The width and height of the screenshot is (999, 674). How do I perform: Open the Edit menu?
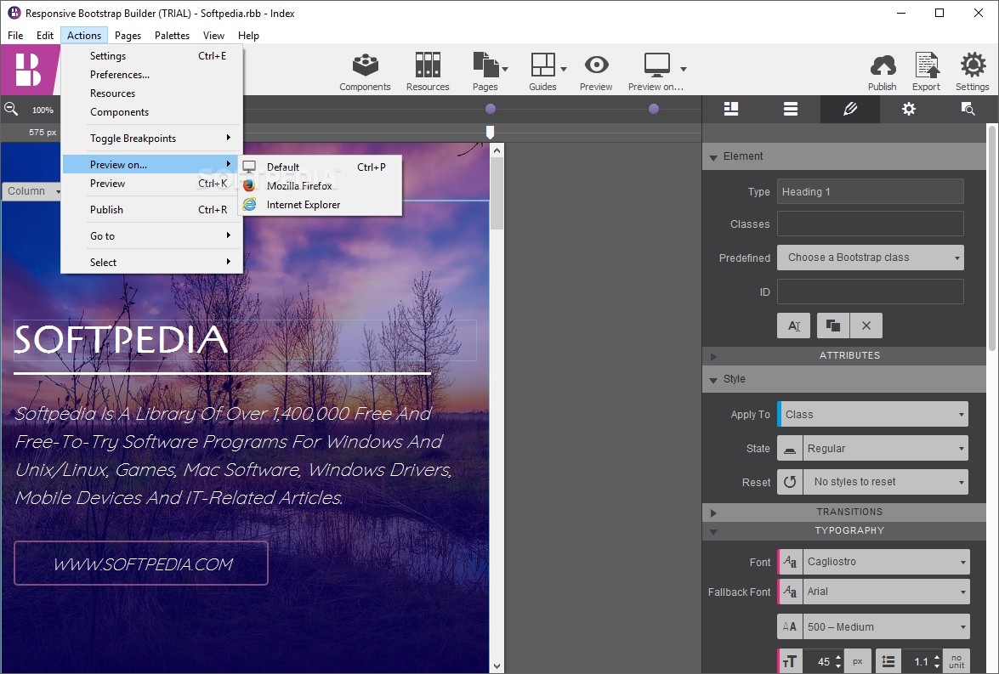pos(44,36)
